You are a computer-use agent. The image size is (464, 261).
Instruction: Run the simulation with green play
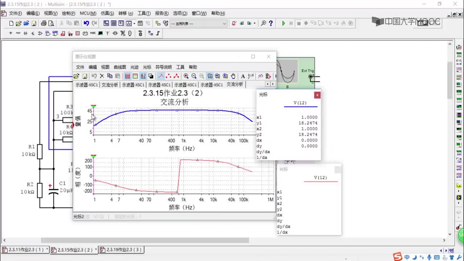click(x=283, y=23)
